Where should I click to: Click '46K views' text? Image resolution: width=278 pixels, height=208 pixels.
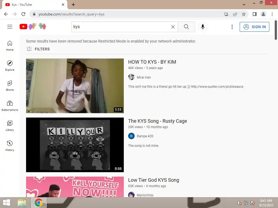pos(135,68)
